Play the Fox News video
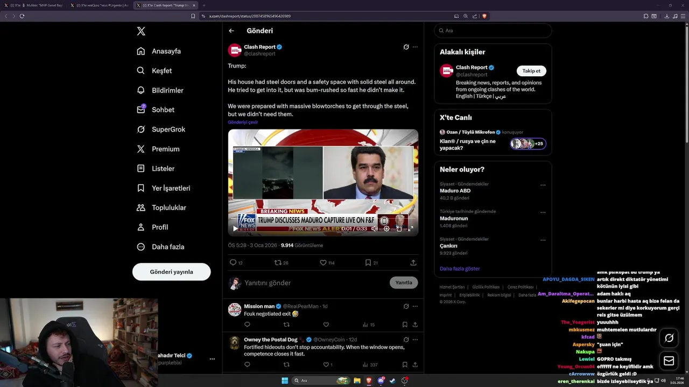 (235, 228)
